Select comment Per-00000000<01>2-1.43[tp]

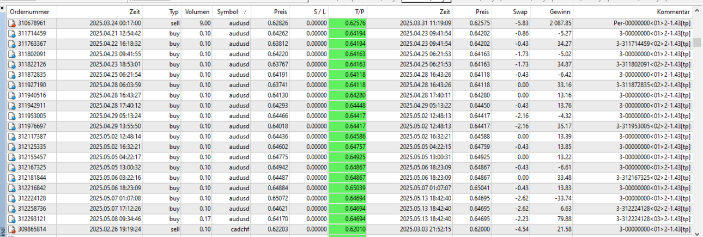[651, 23]
